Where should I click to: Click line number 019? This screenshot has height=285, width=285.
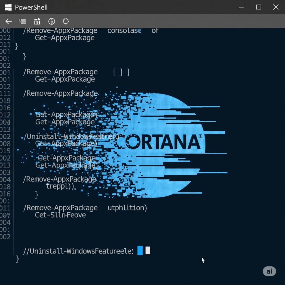coord(5,101)
